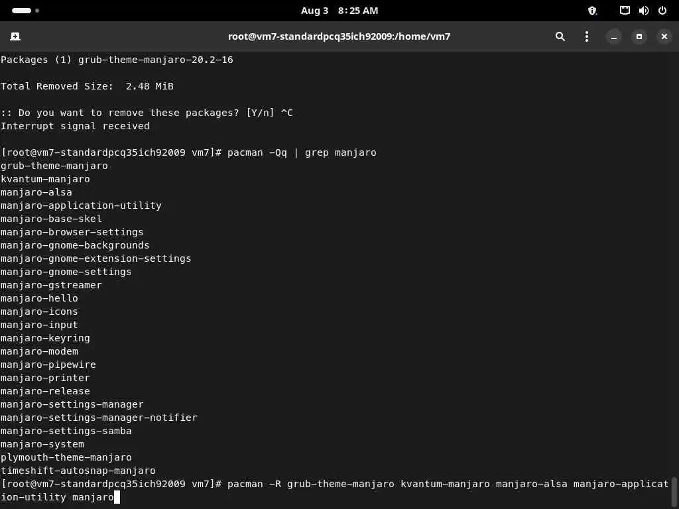The height and width of the screenshot is (509, 679).
Task: Click the 'plymouth-theme-manjaro' line
Action: 66,457
